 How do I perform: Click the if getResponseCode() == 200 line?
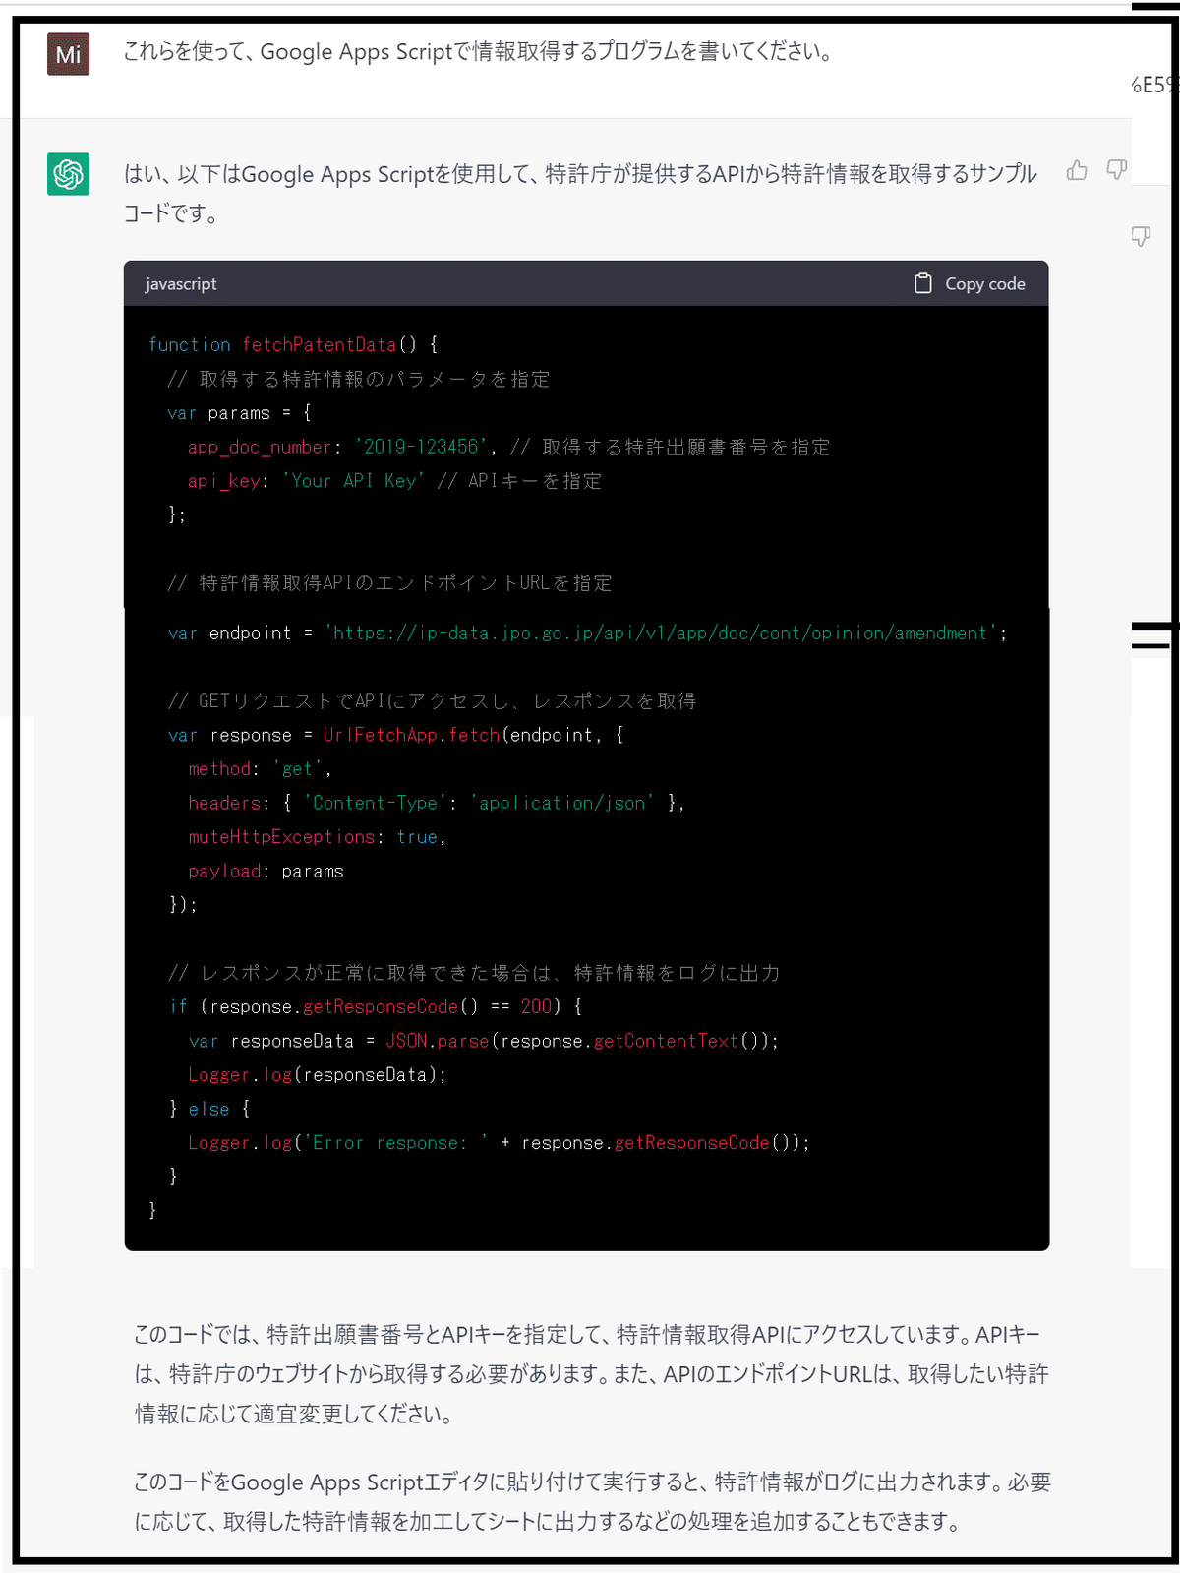377,1006
